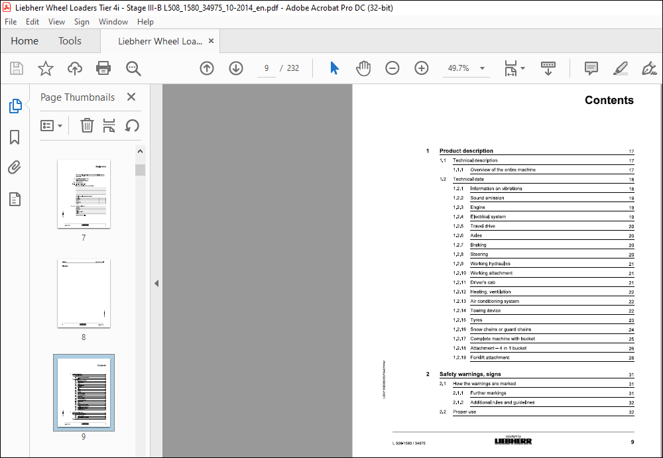Click thumbnails scrollbar up arrow

141,151
